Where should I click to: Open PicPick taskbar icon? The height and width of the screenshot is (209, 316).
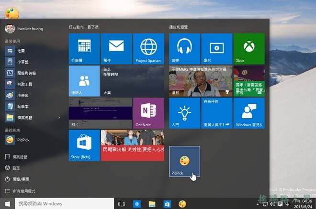(x=182, y=204)
